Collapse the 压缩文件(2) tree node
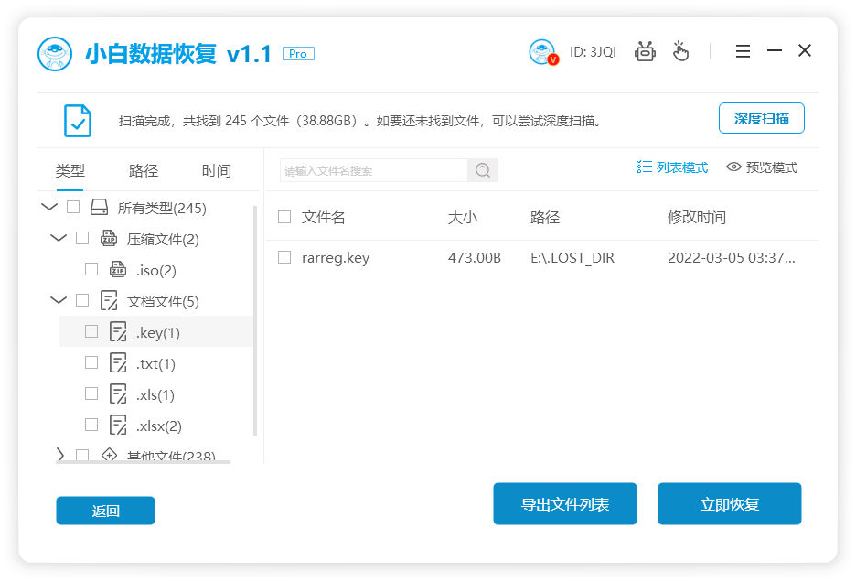Viewport: 856px width, 582px height. [x=58, y=237]
